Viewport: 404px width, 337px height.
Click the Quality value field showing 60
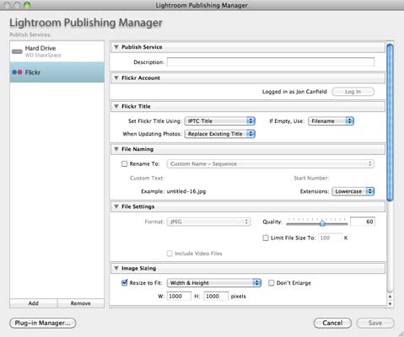[x=363, y=222]
